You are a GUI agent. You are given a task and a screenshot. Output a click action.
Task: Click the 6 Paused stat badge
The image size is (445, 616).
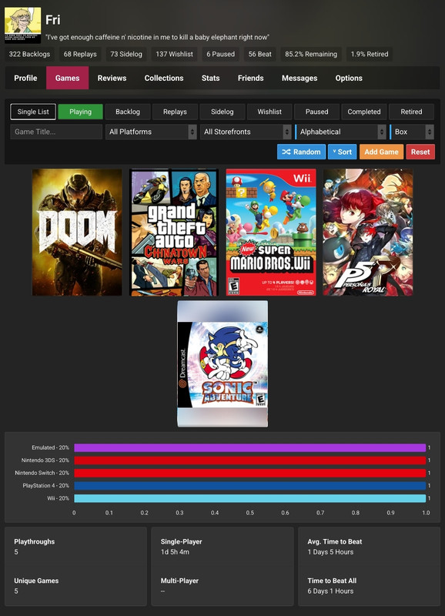point(221,54)
